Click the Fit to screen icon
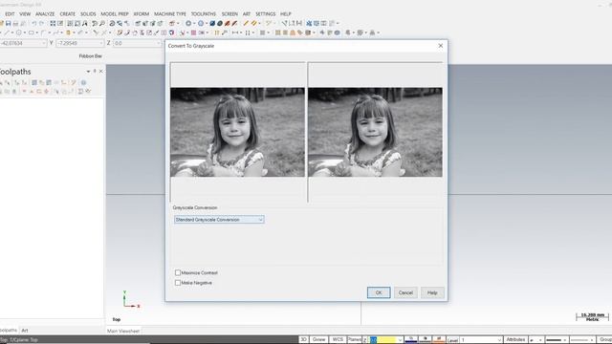Image resolution: width=612 pixels, height=344 pixels. tap(53, 23)
